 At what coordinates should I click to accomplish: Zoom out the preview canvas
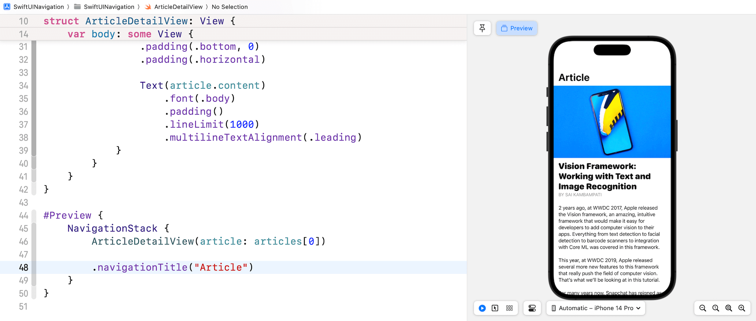point(702,308)
